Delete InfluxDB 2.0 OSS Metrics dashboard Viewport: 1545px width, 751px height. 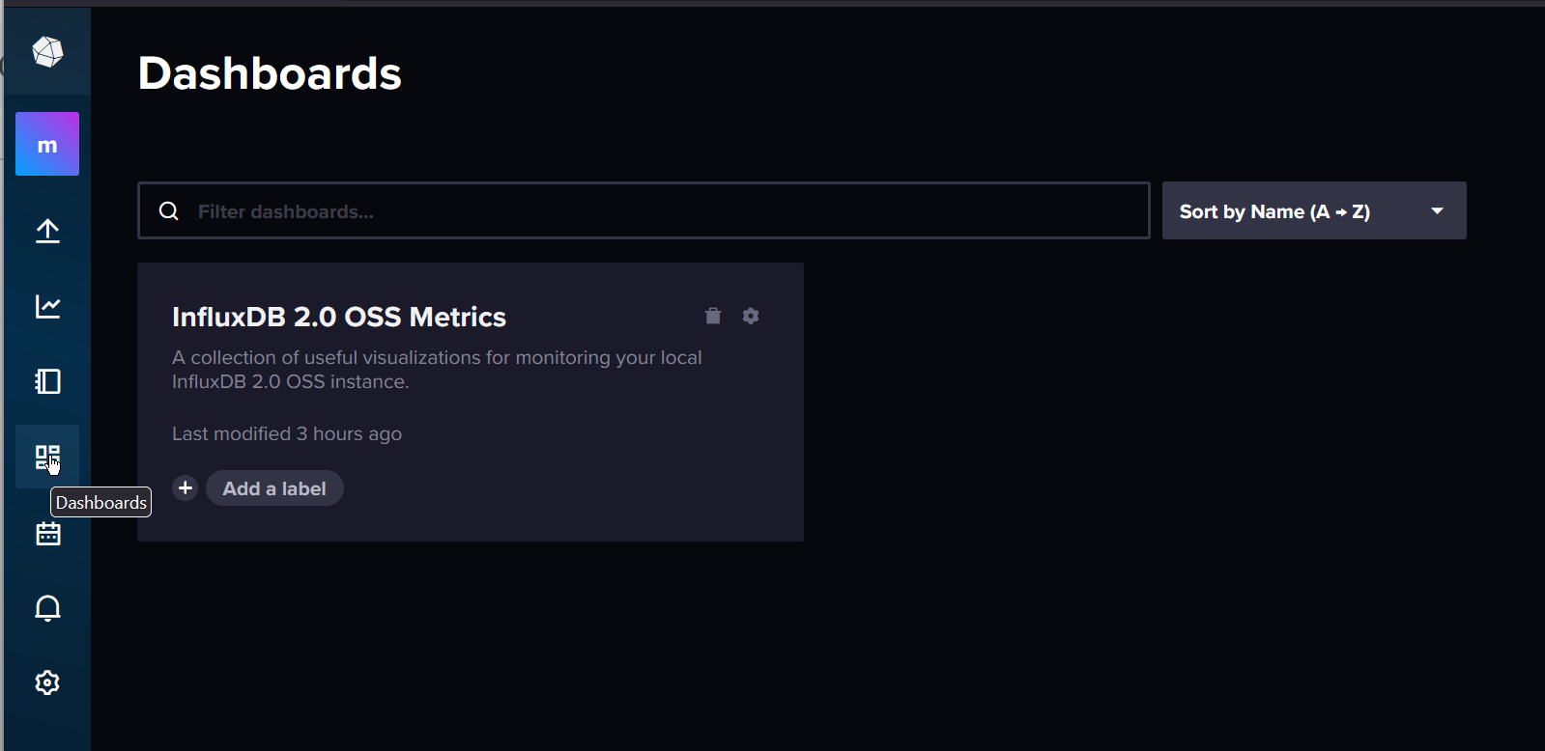[x=713, y=316]
